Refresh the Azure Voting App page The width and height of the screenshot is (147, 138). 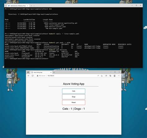(x=33, y=76)
